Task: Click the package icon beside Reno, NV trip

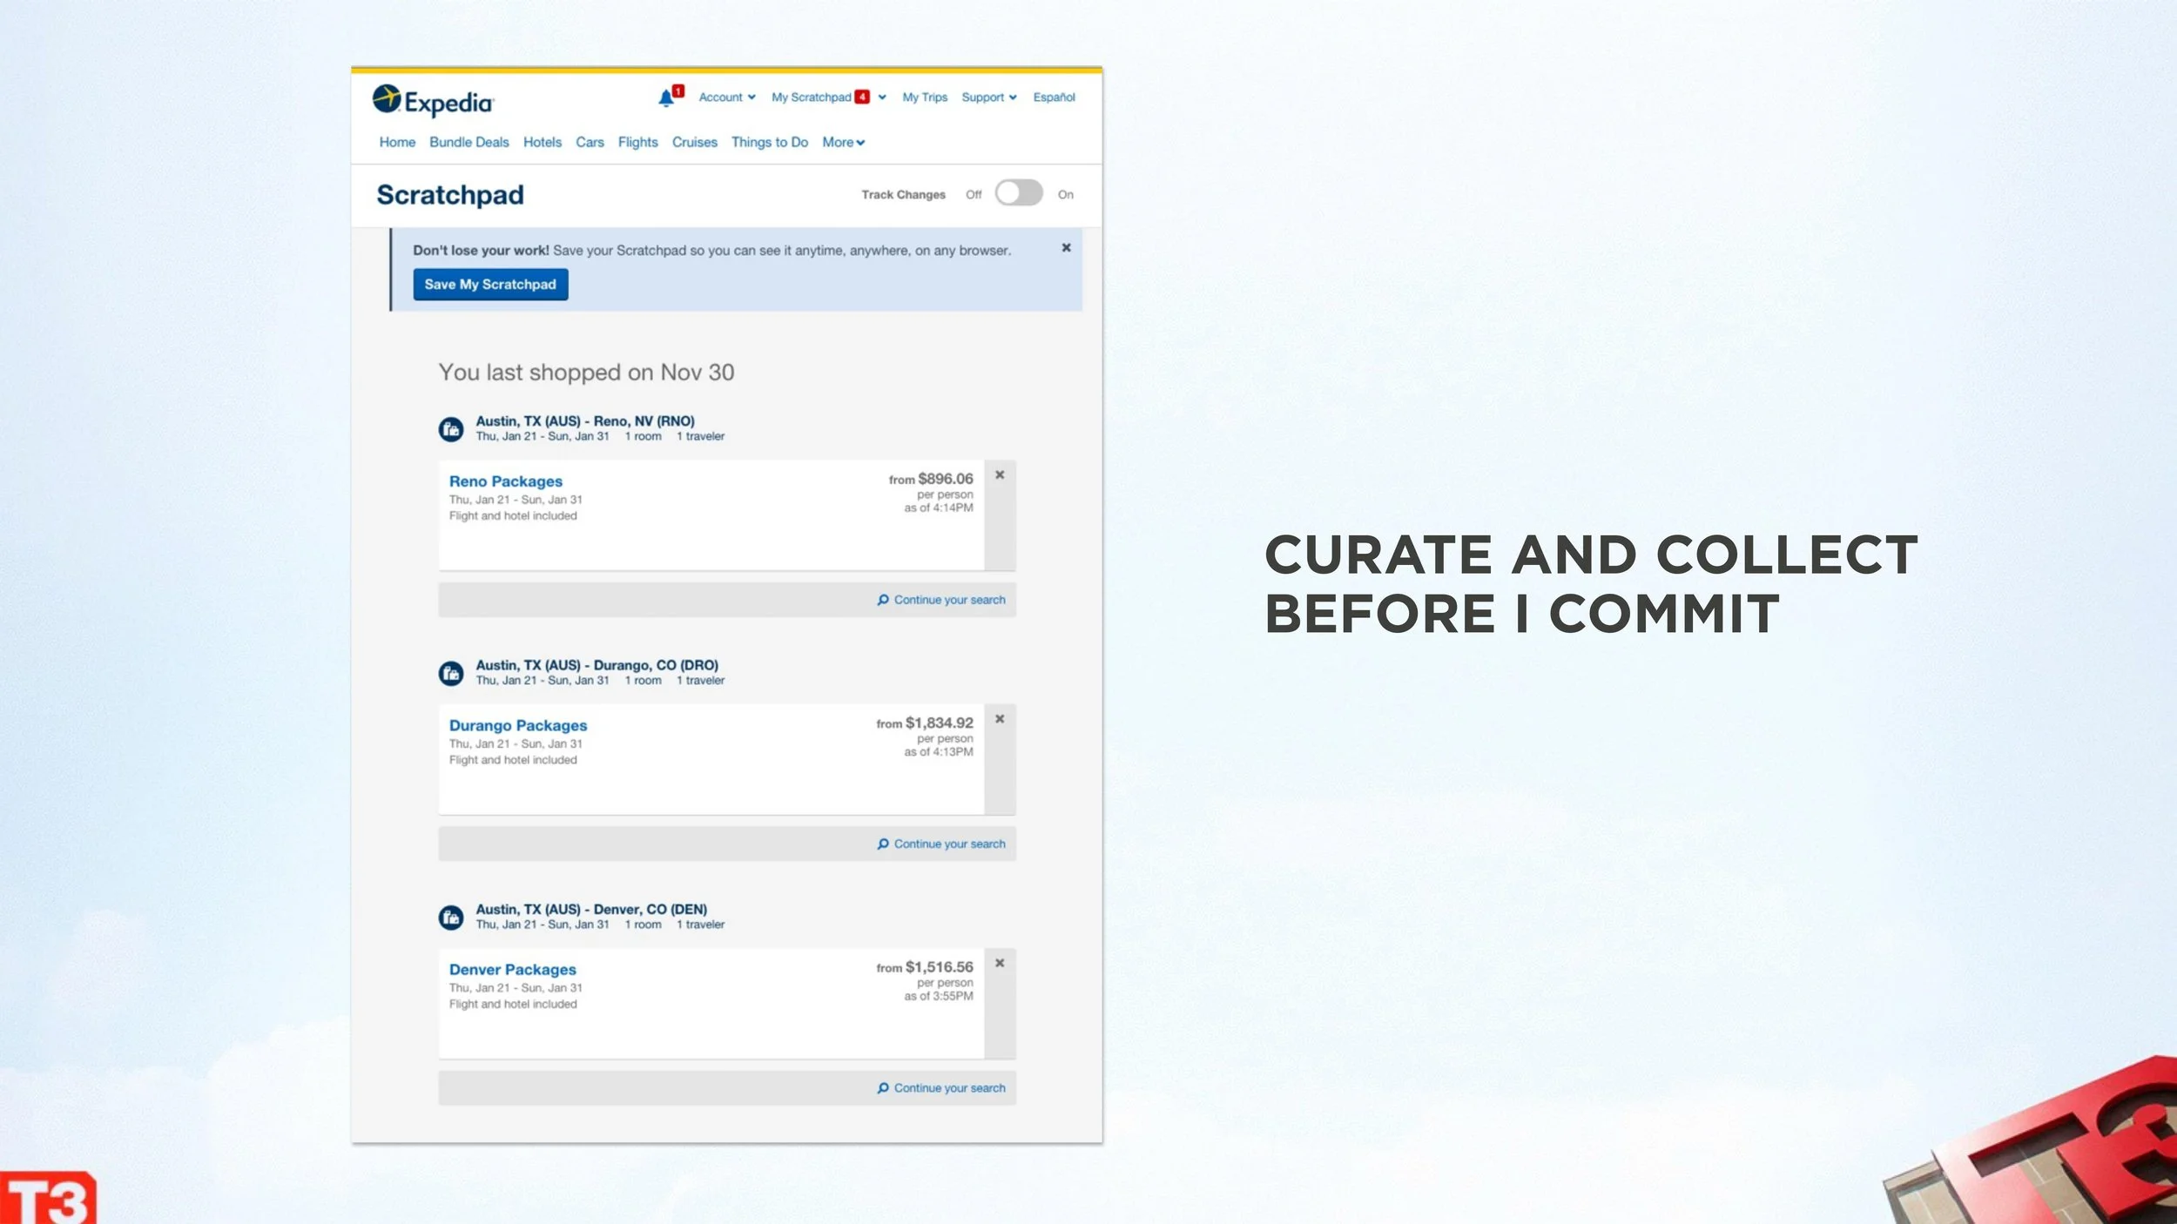Action: [451, 428]
